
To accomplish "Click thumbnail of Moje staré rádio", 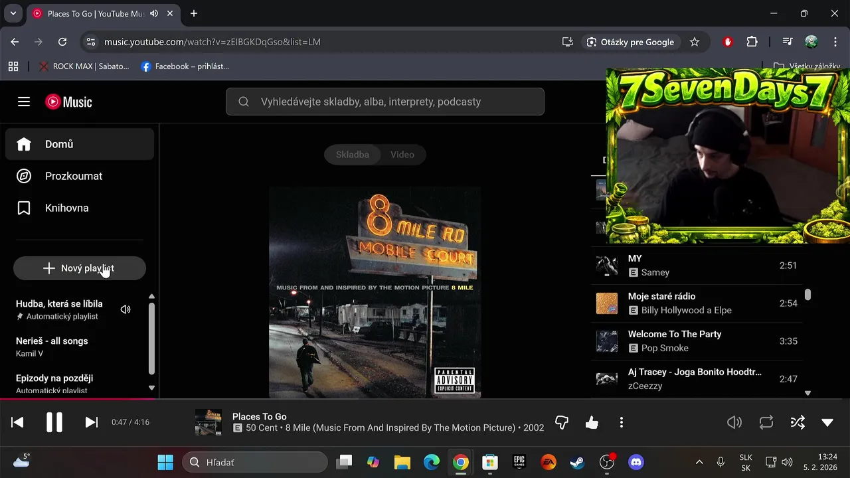I will (x=607, y=303).
